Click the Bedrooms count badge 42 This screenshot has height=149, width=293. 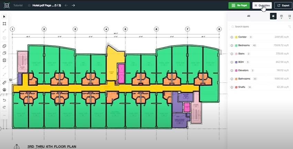pyautogui.click(x=254, y=46)
